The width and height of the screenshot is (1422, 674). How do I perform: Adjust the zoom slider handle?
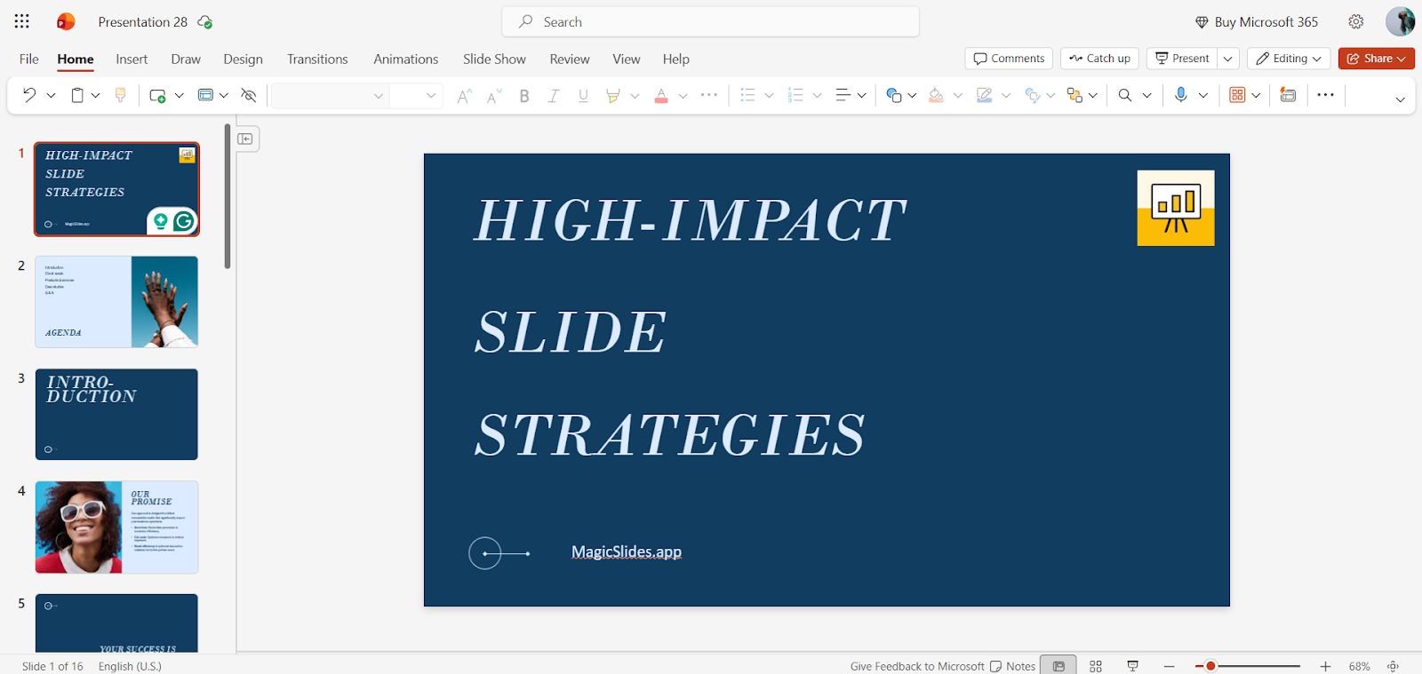click(x=1210, y=666)
